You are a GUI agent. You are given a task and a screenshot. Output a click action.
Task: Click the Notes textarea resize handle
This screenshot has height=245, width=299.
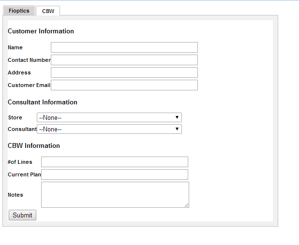pyautogui.click(x=187, y=205)
